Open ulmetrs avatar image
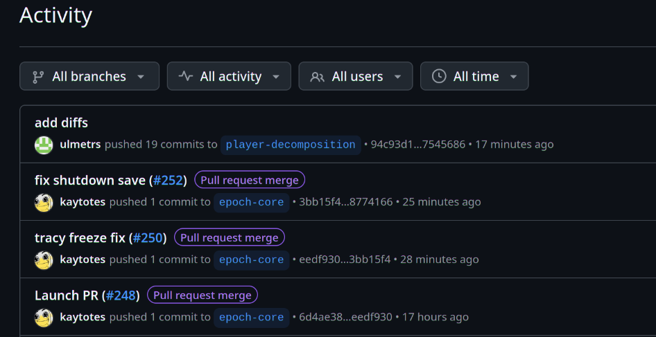656x337 pixels. 44,145
